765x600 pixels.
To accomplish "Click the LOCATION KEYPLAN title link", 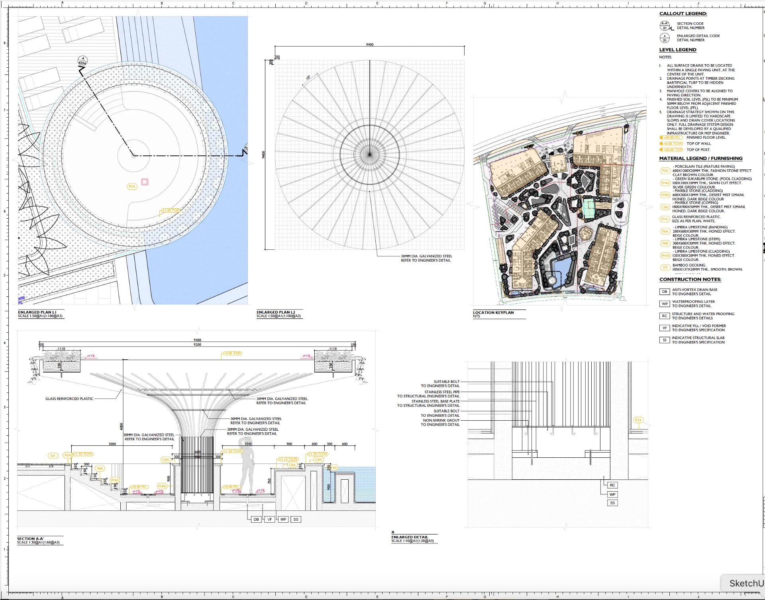I will 493,312.
